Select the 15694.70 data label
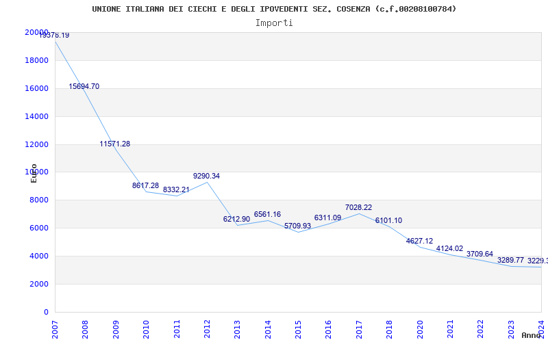This screenshot has height=342, width=548. (84, 87)
